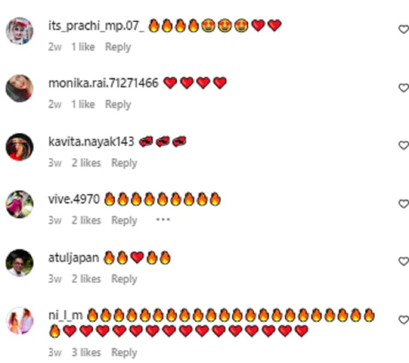Screen dimensions: 409x363
Task: Like atuljapan comment heart icon
Action: point(404,261)
